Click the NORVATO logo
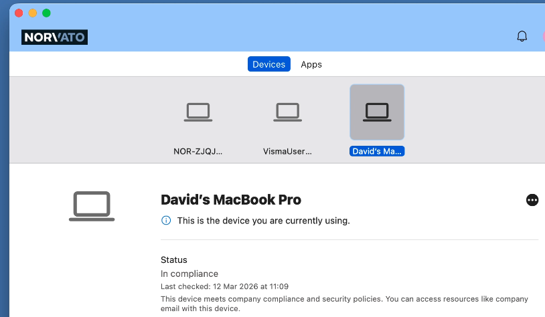The image size is (545, 317). click(x=54, y=37)
